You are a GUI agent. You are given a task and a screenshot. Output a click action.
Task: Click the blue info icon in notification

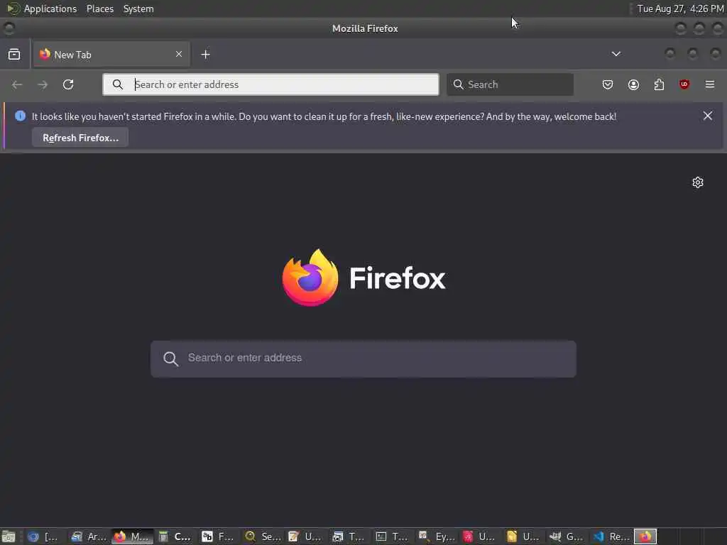[20, 116]
